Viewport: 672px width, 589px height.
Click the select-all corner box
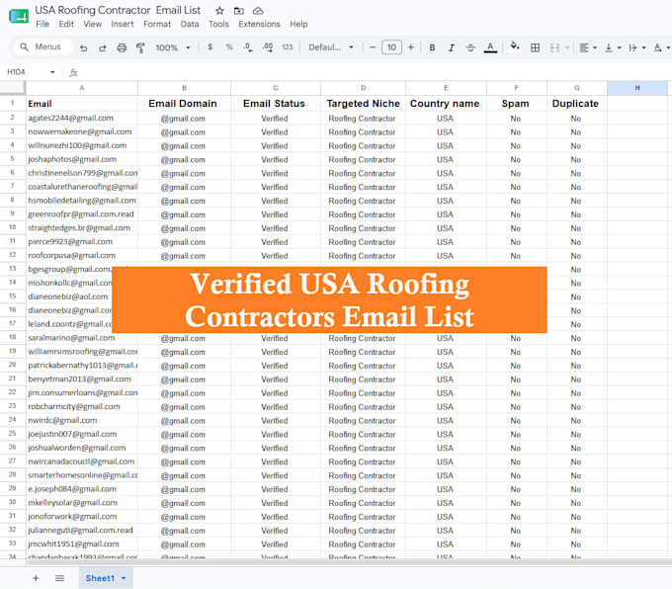(13, 88)
